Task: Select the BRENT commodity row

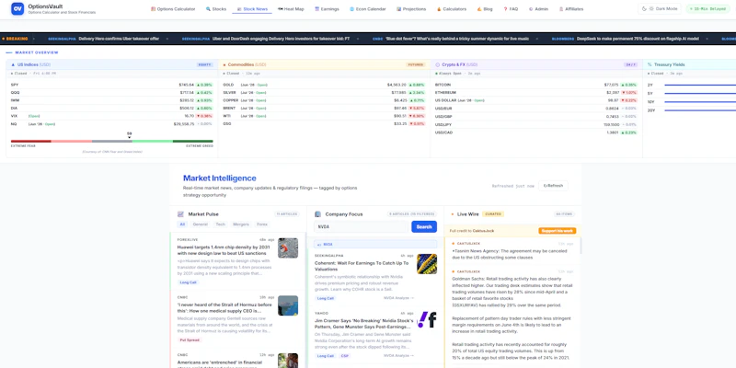Action: 324,108
